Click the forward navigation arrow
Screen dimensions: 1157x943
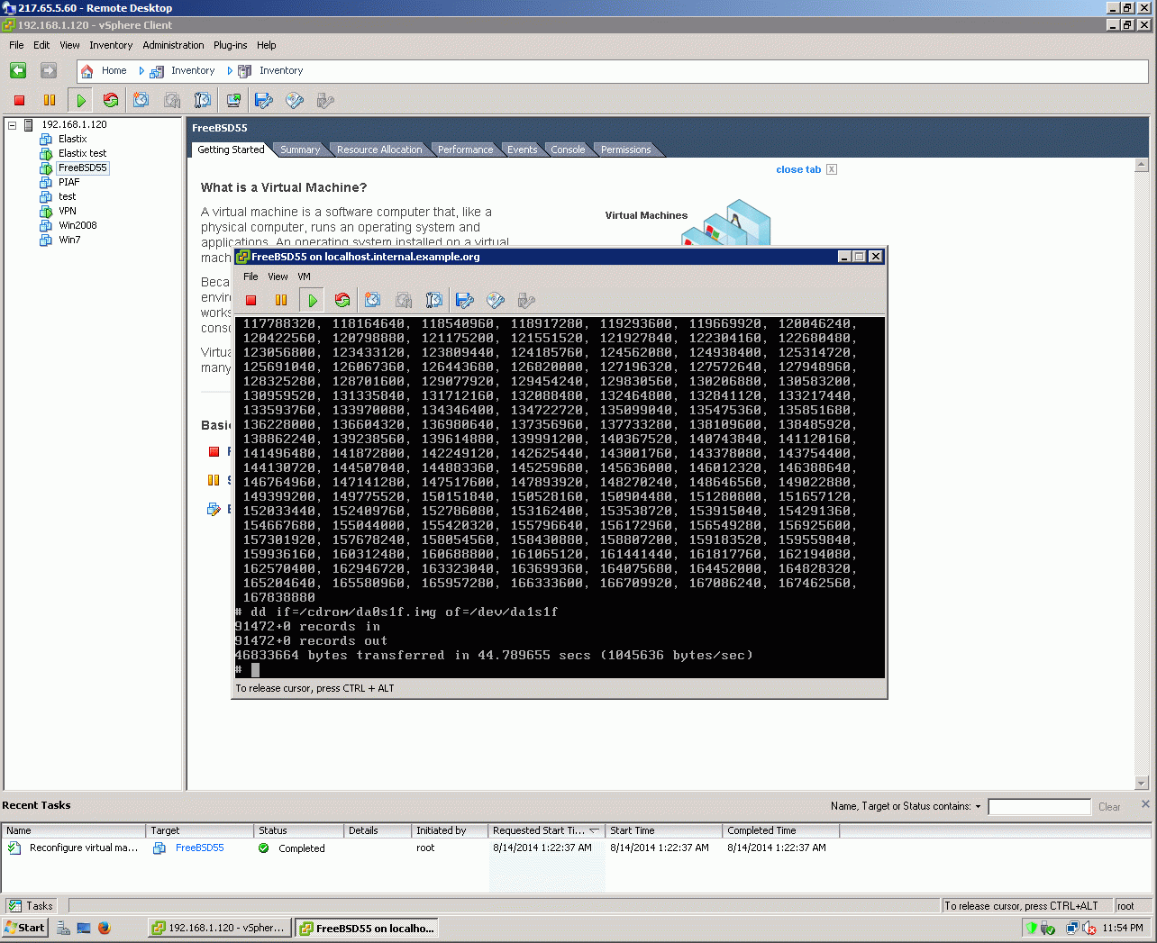[49, 70]
